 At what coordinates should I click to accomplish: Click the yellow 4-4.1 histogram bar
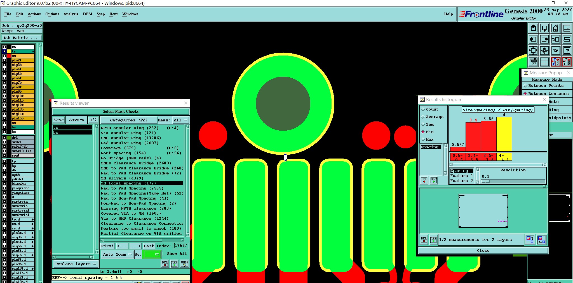(x=504, y=134)
